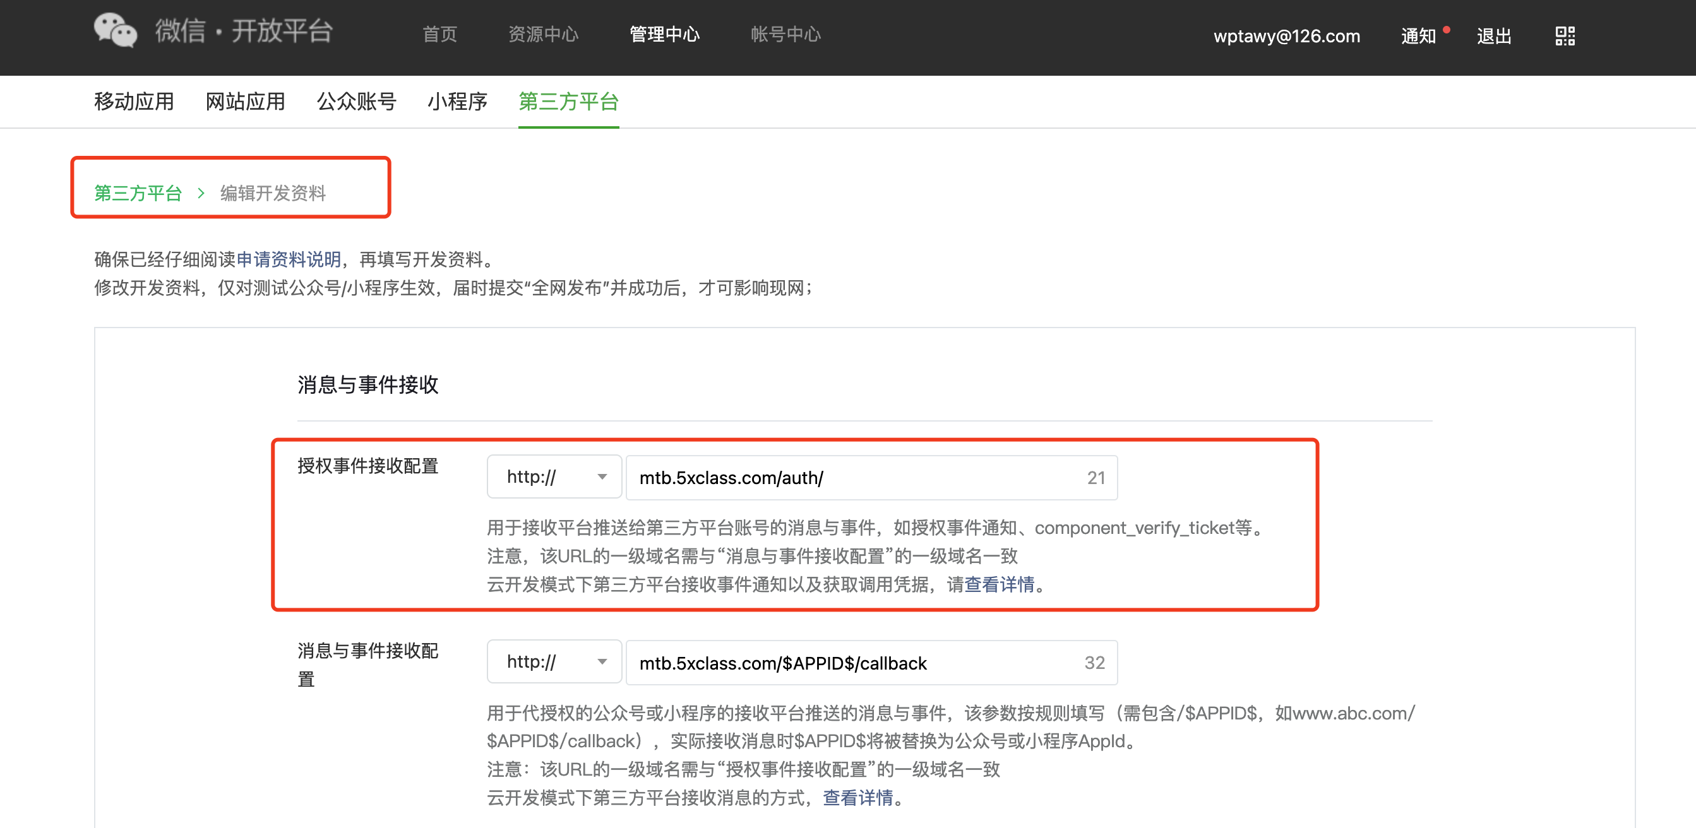Switch to the 移动应用 tab
The image size is (1696, 828).
click(x=134, y=102)
